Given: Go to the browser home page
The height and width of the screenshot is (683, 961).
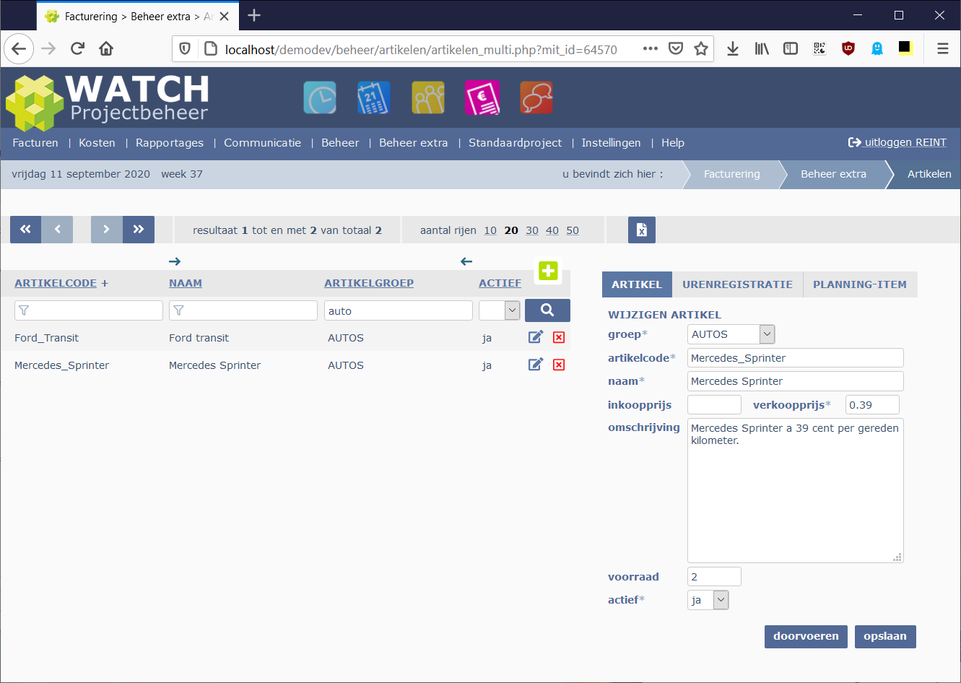Looking at the screenshot, I should click(106, 48).
